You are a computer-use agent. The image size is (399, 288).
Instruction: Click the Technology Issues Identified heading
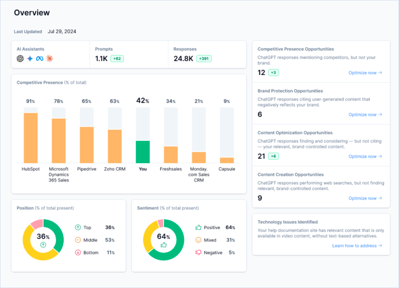288,222
